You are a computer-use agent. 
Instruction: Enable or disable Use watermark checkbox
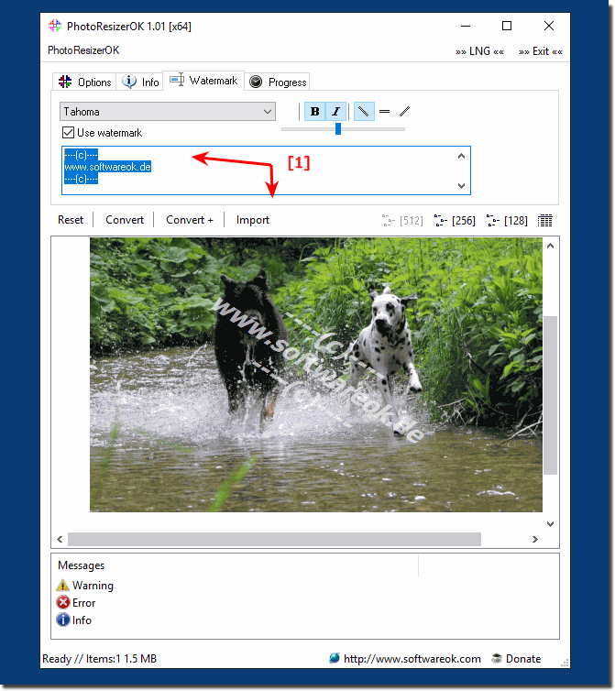click(68, 132)
